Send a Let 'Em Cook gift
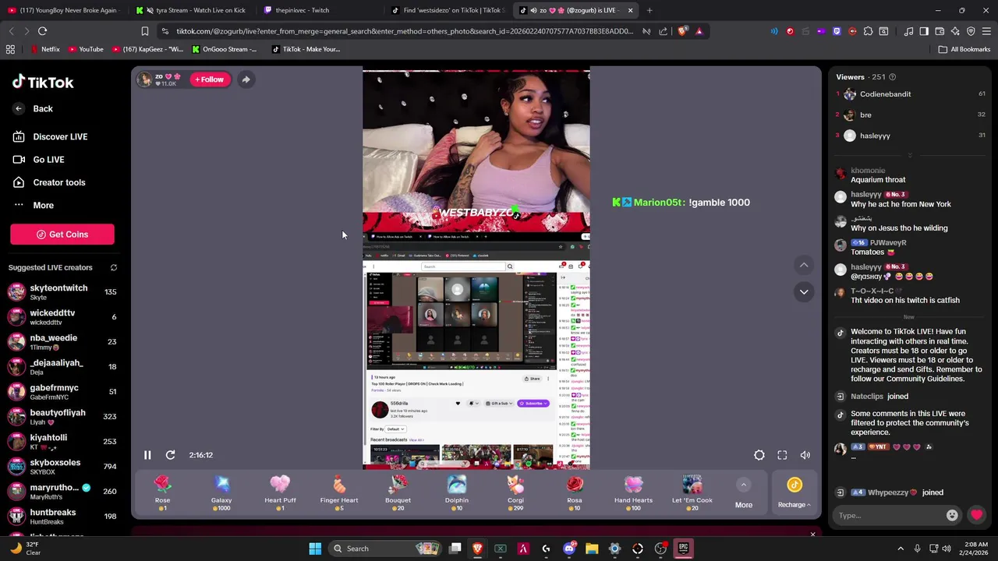The image size is (998, 561). (x=692, y=492)
